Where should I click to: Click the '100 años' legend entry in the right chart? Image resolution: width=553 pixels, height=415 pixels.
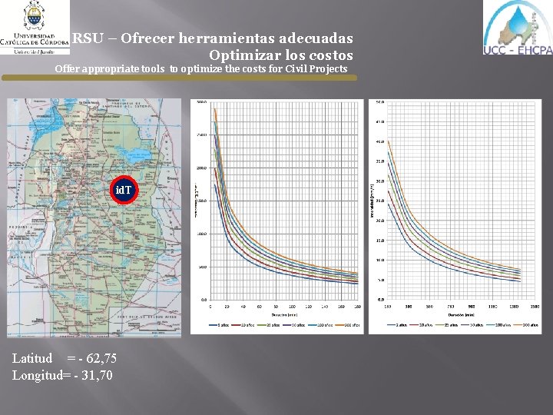tap(498, 325)
